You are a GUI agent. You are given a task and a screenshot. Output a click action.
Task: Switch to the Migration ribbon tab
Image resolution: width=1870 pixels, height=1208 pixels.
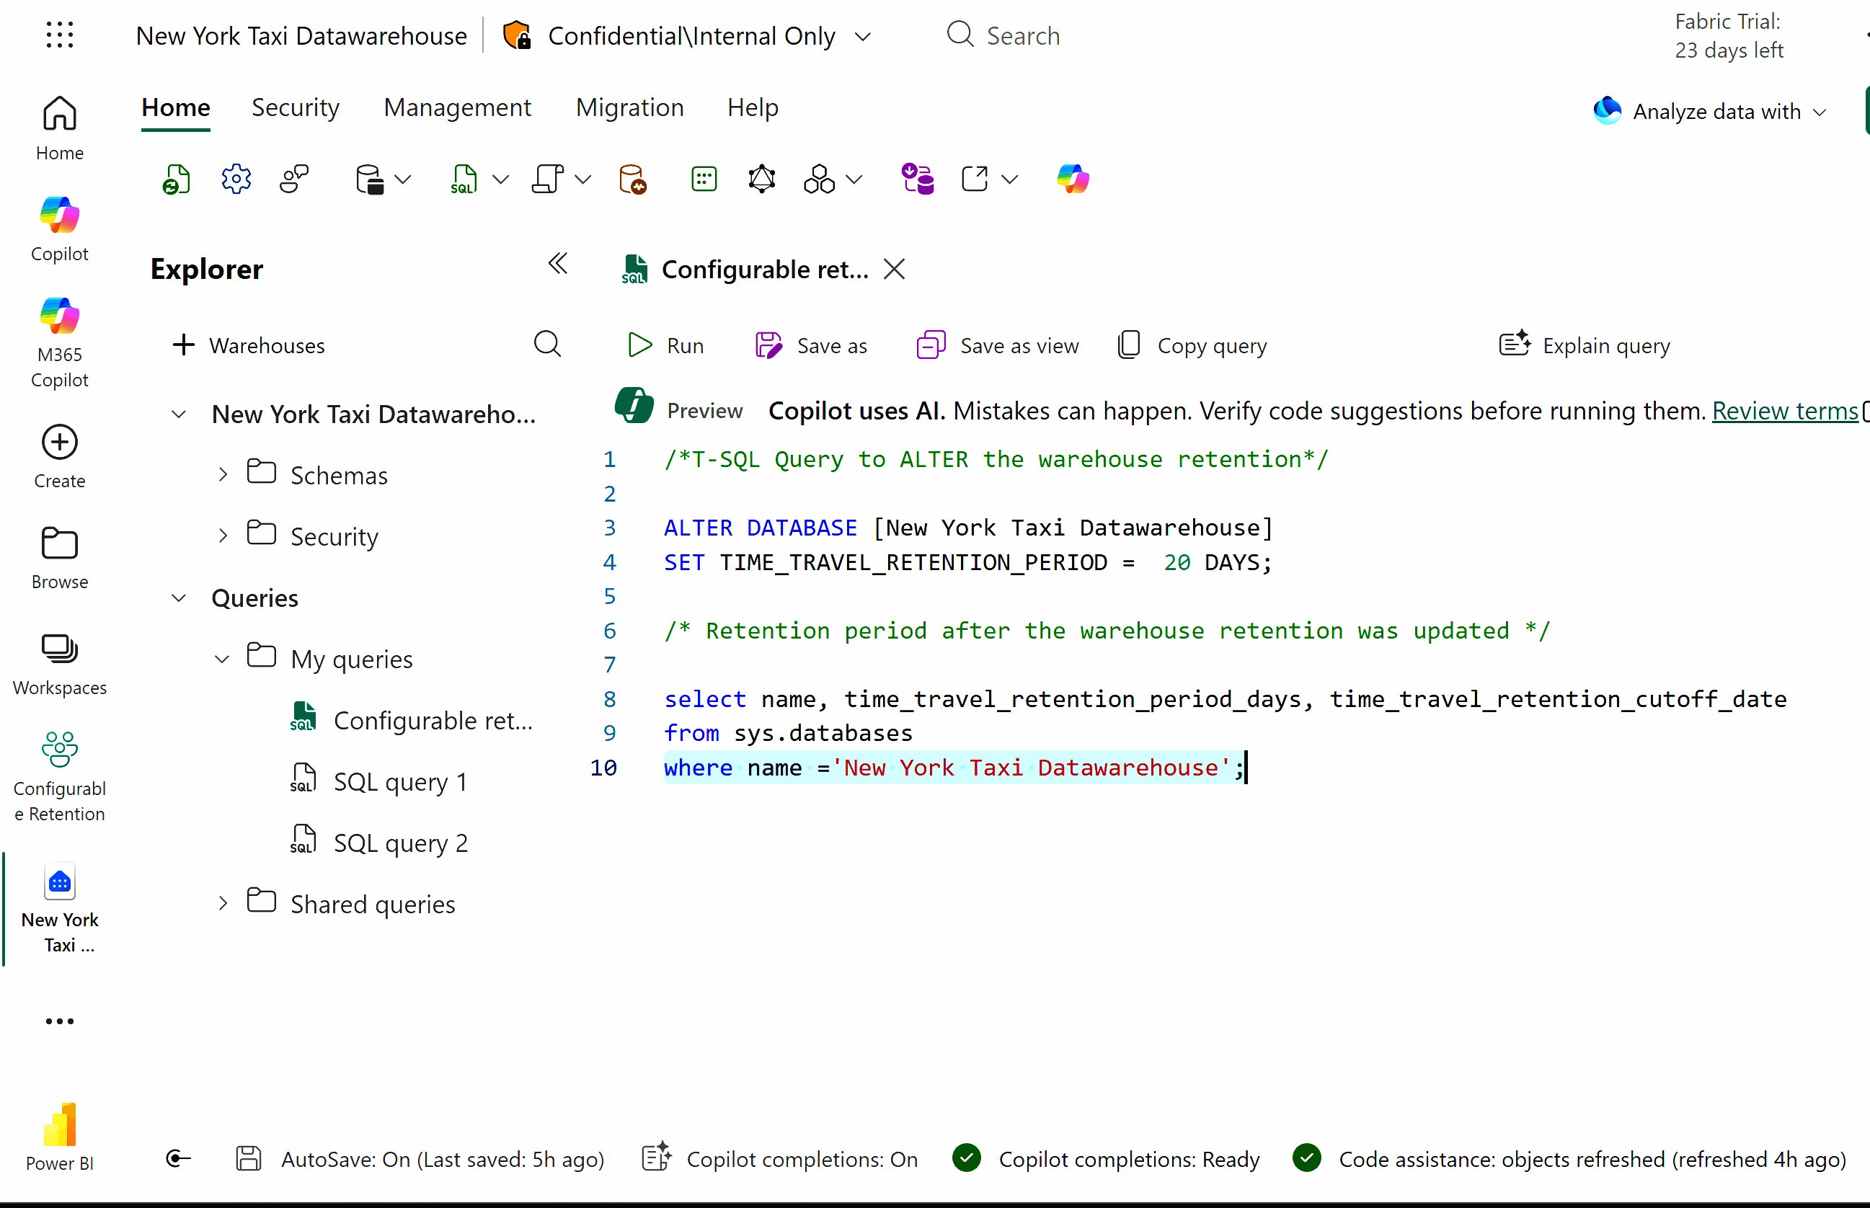tap(630, 107)
